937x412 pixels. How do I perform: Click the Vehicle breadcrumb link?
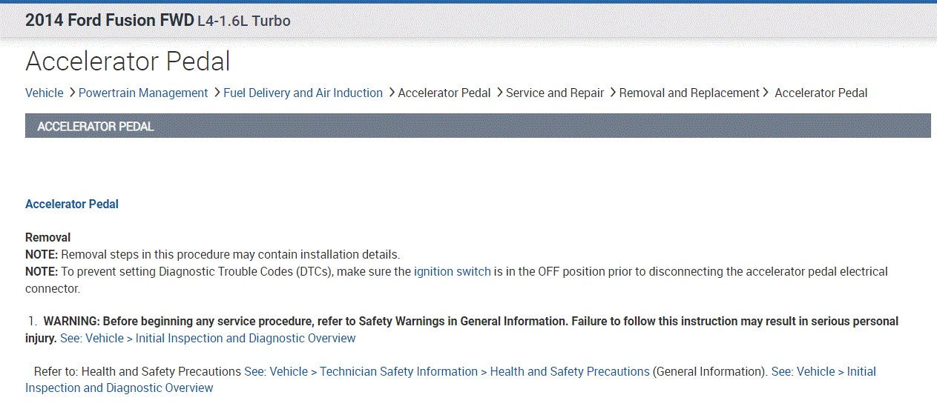pos(45,93)
